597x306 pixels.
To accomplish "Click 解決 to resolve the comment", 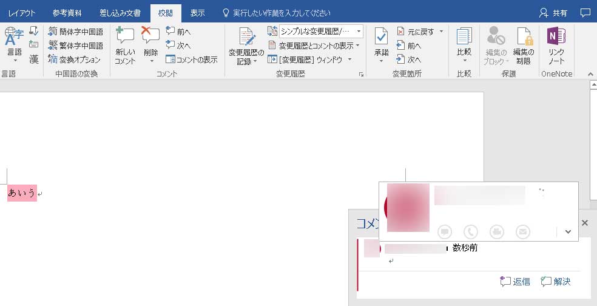I will tap(556, 281).
